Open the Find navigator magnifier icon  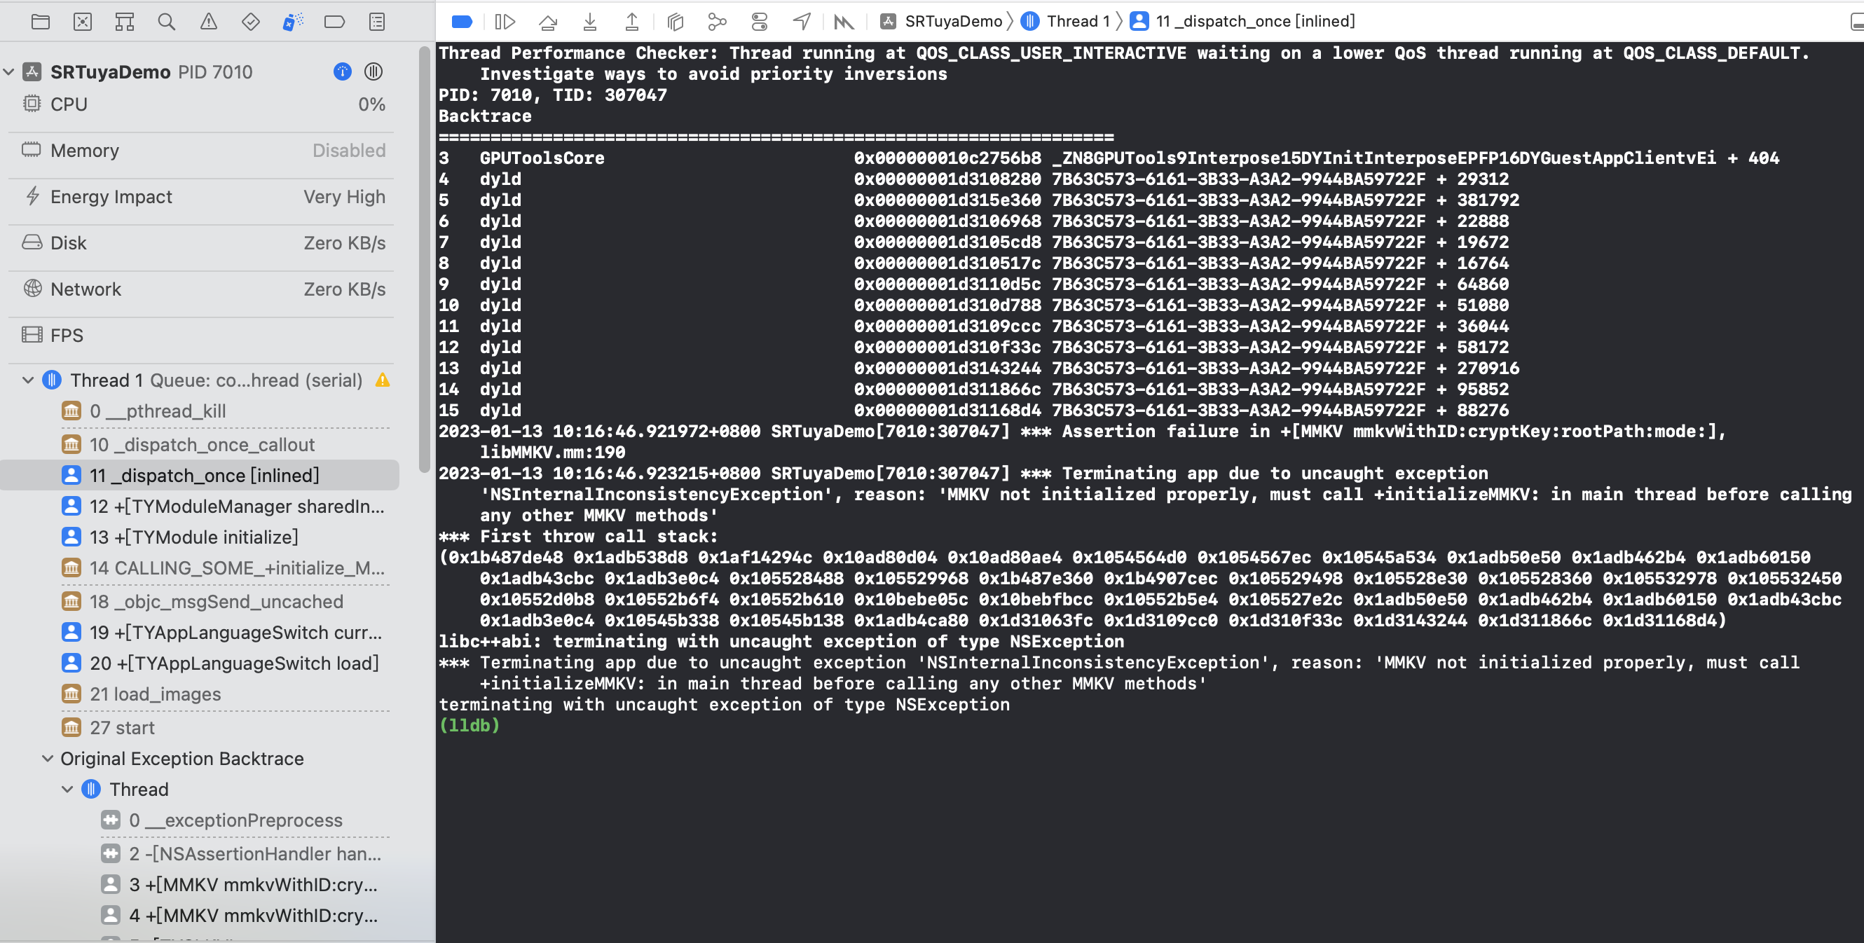[167, 22]
